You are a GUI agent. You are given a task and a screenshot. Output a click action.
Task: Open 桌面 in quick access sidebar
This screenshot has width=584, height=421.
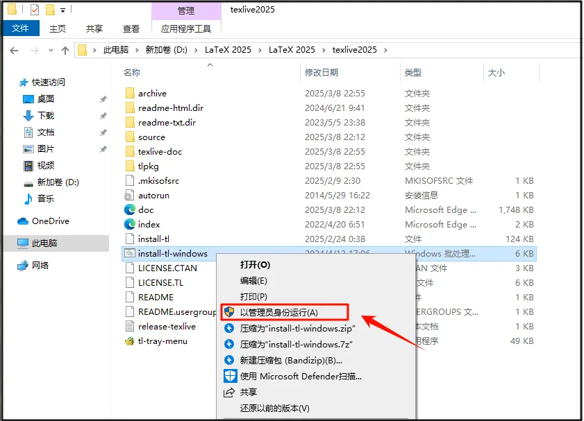(x=46, y=99)
